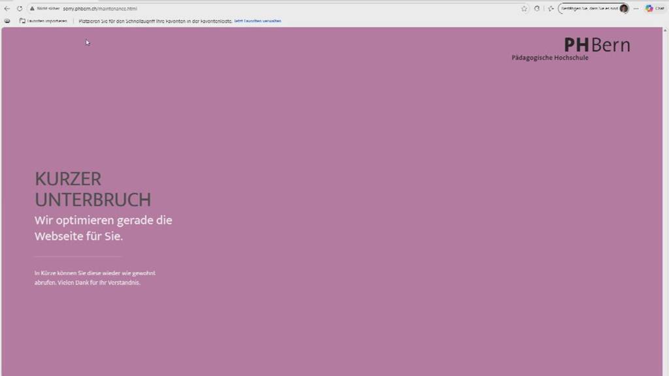Open the browser extensions icon
The image size is (669, 376).
pos(537,8)
